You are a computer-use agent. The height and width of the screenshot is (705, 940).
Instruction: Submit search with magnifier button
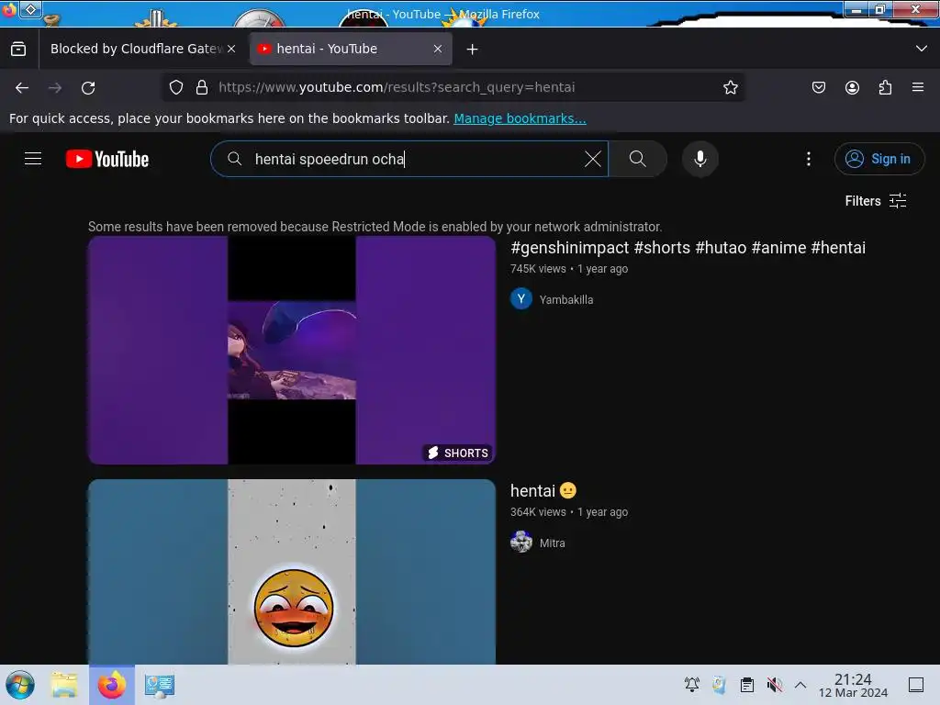(638, 159)
